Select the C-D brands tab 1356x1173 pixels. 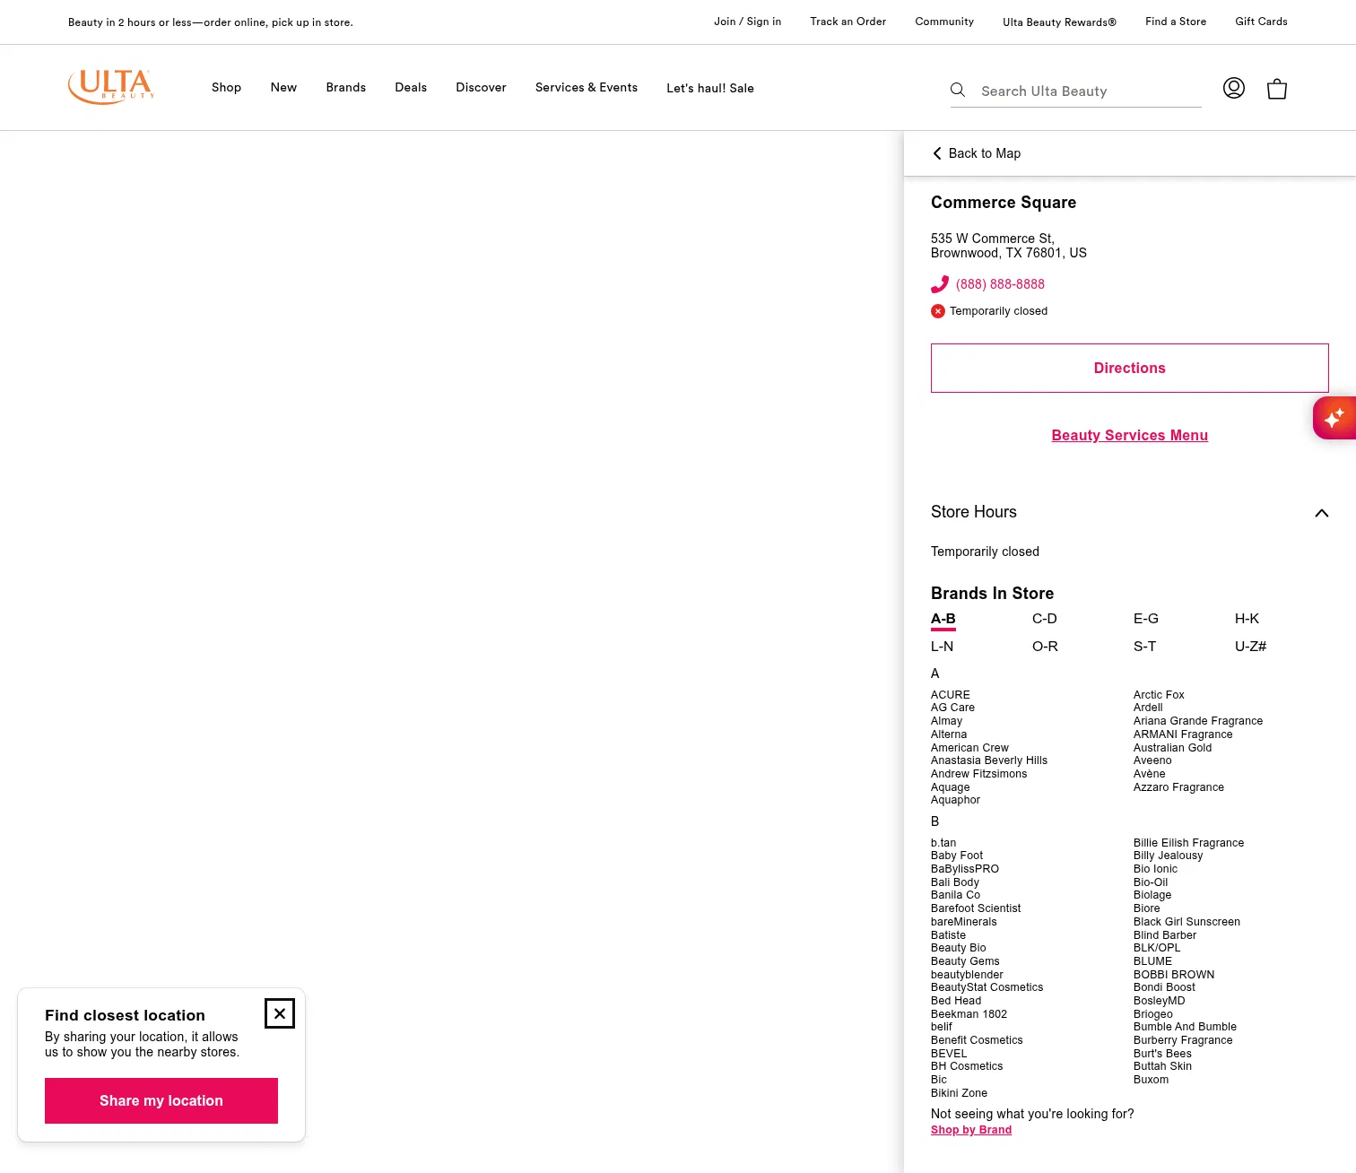(x=1045, y=619)
